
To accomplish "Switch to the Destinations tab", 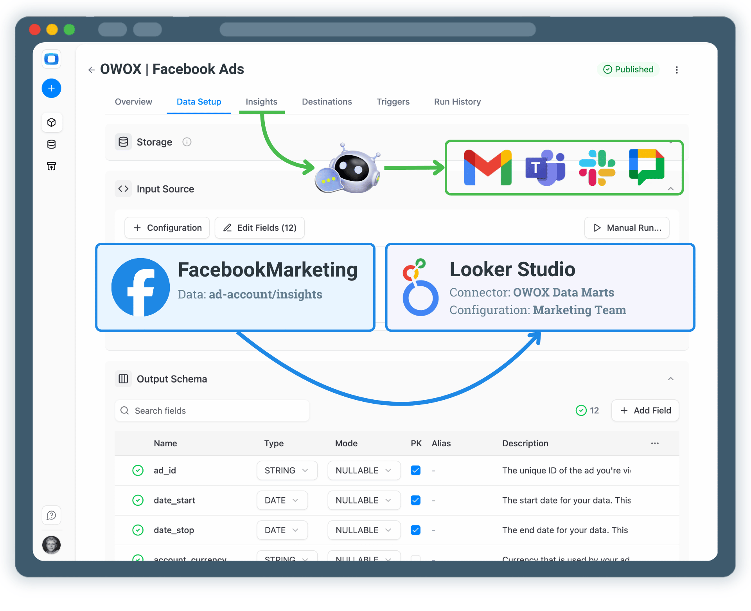I will pos(327,102).
